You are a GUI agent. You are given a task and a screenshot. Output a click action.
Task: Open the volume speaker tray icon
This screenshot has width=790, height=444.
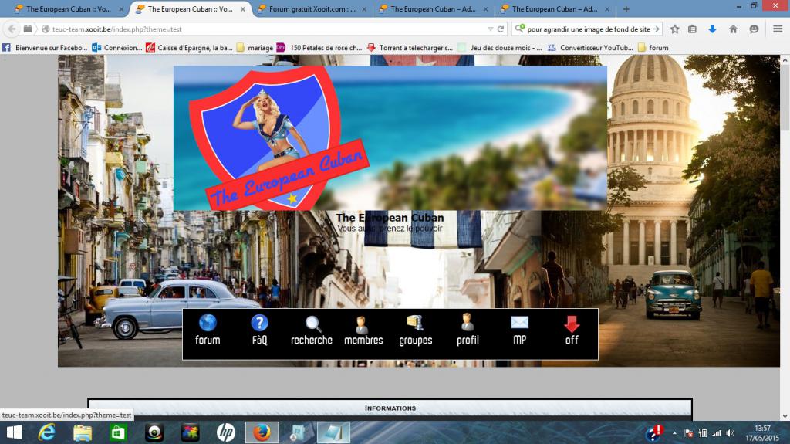point(731,433)
